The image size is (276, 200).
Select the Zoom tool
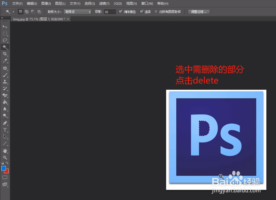click(x=5, y=158)
